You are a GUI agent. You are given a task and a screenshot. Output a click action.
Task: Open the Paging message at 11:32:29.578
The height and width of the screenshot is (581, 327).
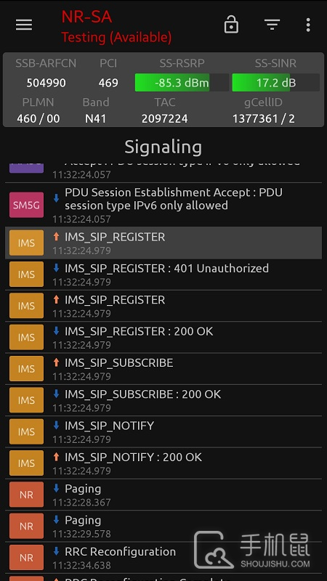point(163,527)
